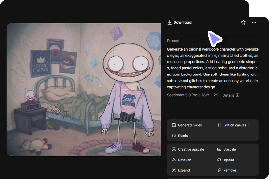
Task: Click the Inpaint dashed-circle icon
Action: click(219, 160)
